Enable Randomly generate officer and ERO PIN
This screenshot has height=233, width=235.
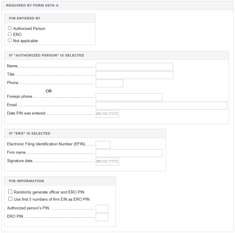click(x=10, y=192)
